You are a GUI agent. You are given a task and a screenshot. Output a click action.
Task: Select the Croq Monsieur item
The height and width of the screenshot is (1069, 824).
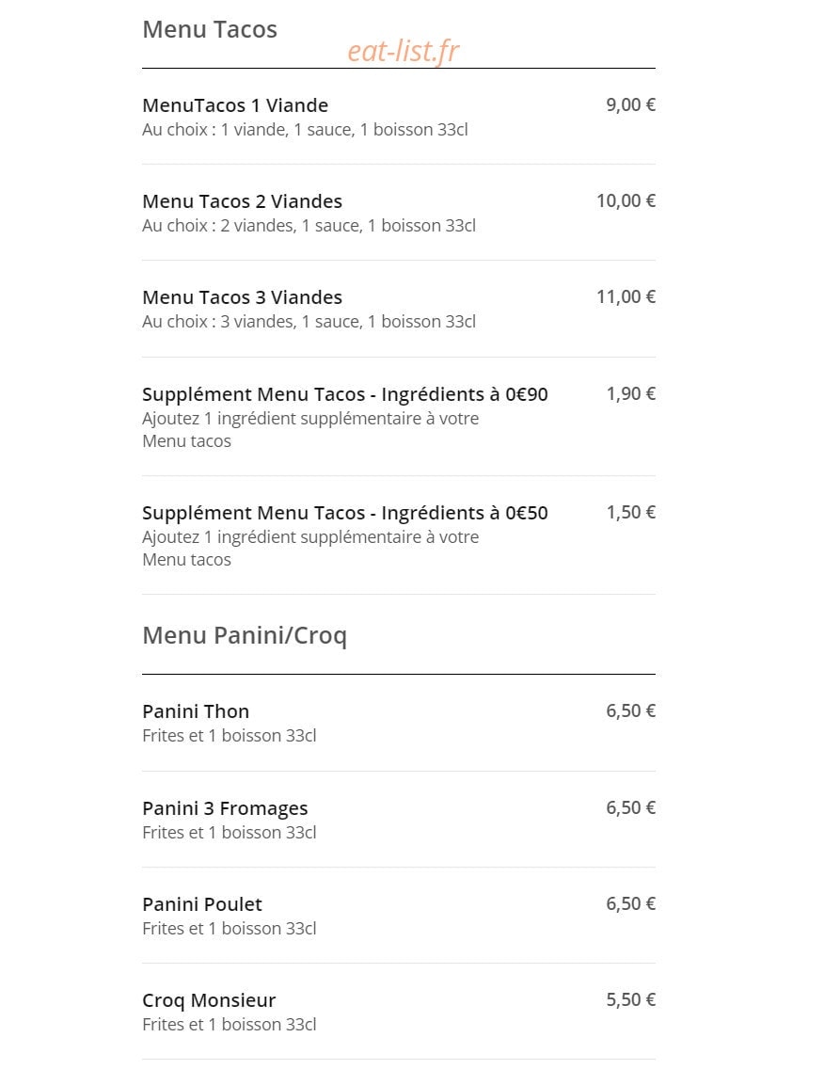(399, 1012)
